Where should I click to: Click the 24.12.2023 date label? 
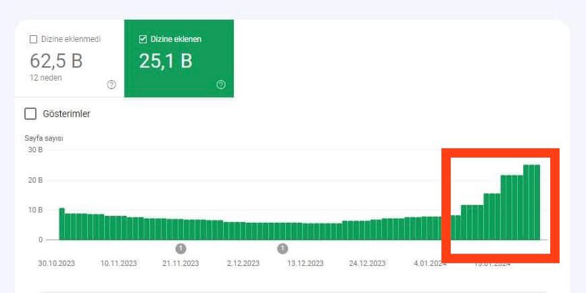pos(368,263)
